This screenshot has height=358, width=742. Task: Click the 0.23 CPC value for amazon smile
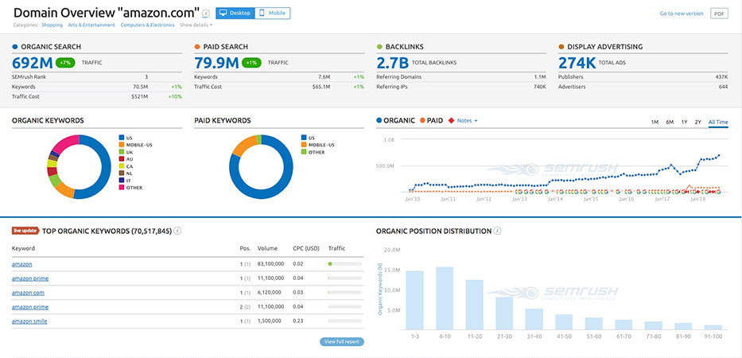click(x=297, y=321)
